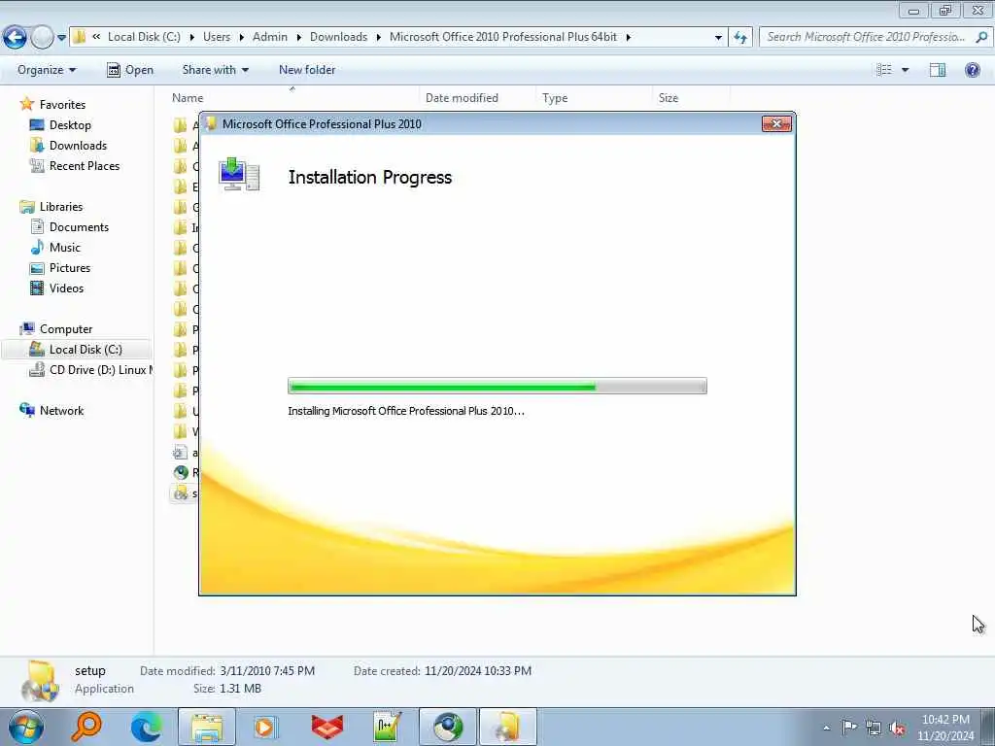The image size is (995, 746).
Task: Click the New folder button
Action: (307, 70)
